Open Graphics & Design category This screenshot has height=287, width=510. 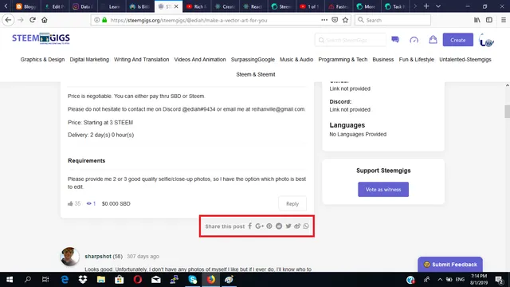[x=42, y=59]
